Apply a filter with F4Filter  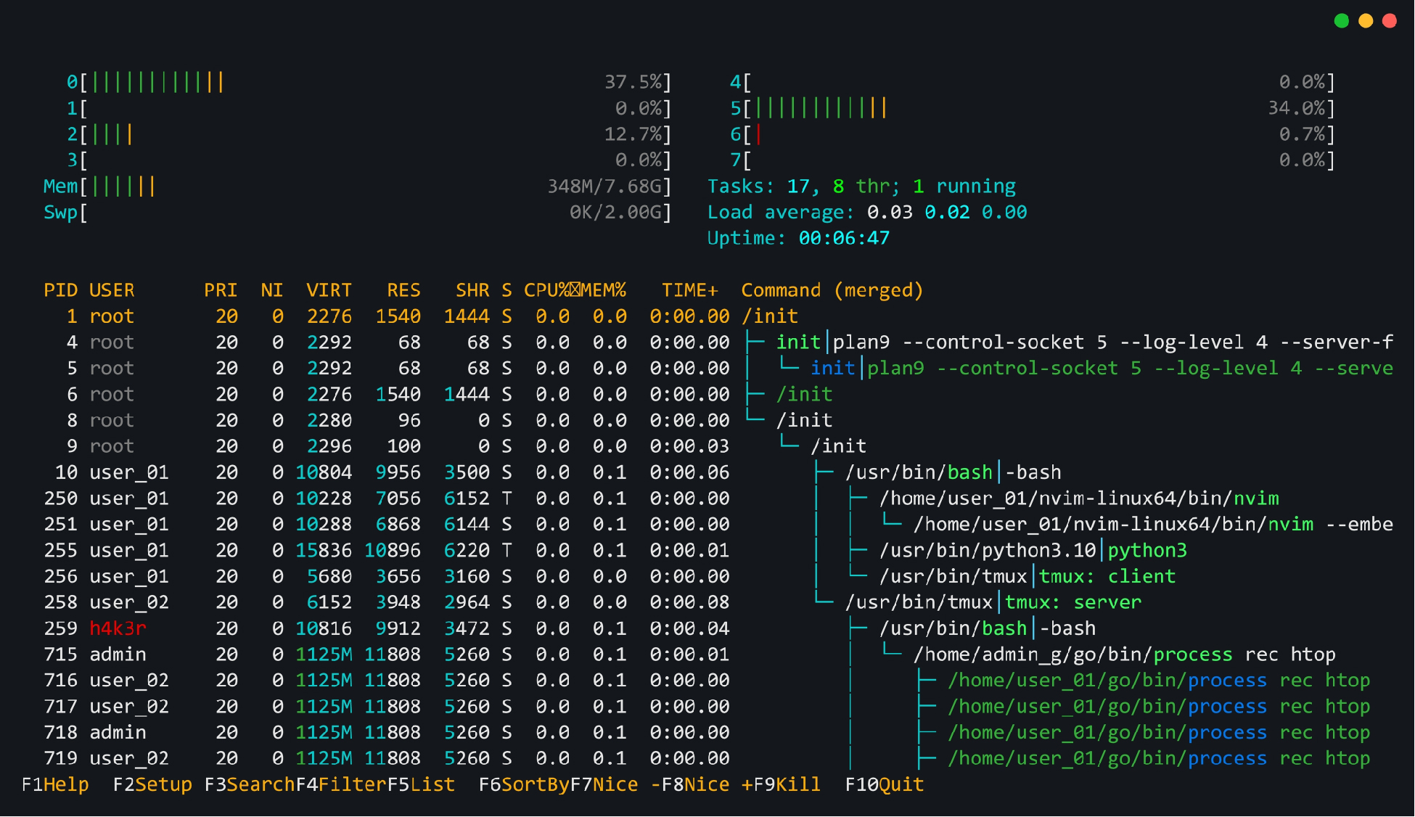tap(341, 784)
